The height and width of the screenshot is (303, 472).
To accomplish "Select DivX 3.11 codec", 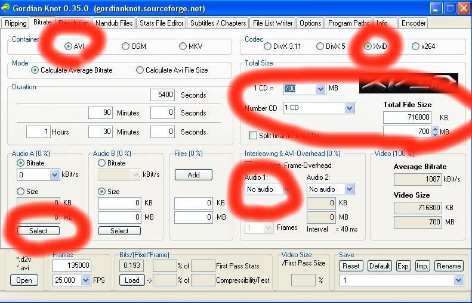I will [x=267, y=46].
